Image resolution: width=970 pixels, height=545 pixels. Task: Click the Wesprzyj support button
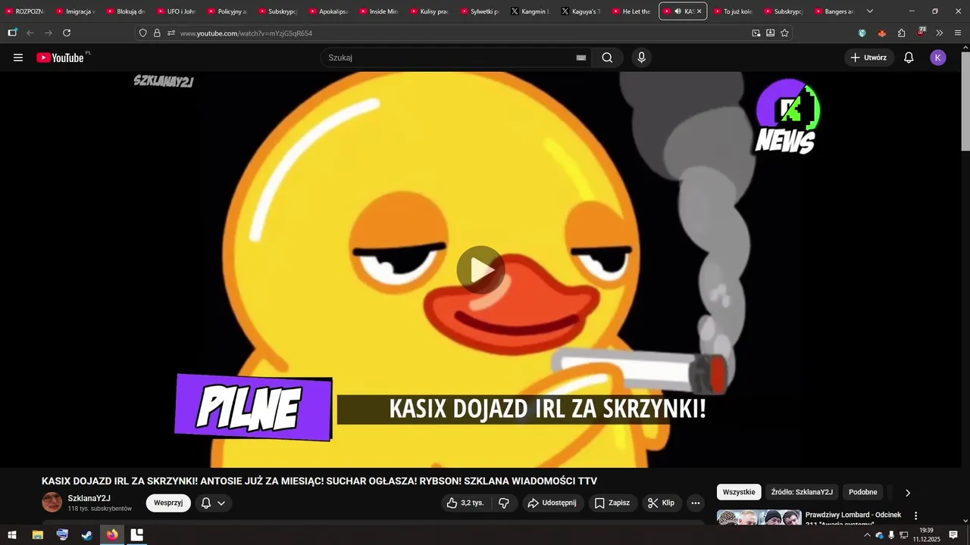click(168, 503)
